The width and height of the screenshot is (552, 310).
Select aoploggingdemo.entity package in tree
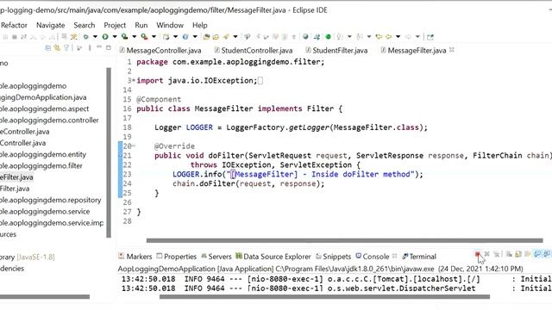click(43, 154)
